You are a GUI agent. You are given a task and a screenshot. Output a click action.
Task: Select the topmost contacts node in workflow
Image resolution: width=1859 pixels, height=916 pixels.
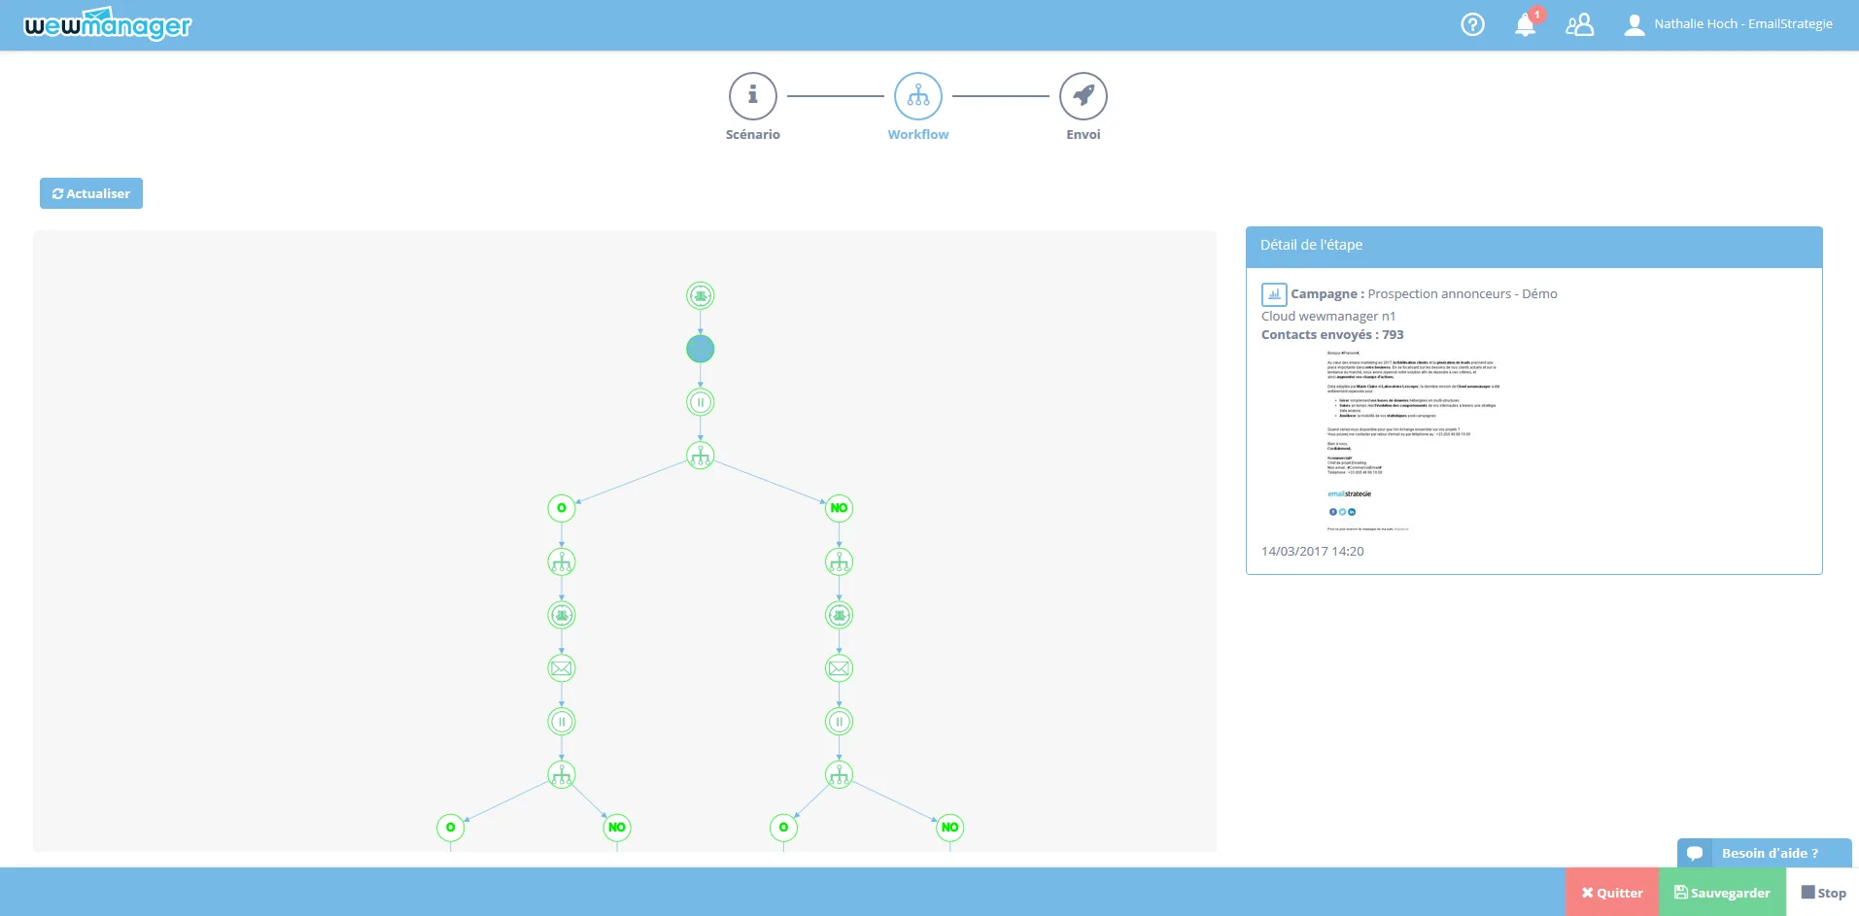pos(701,295)
